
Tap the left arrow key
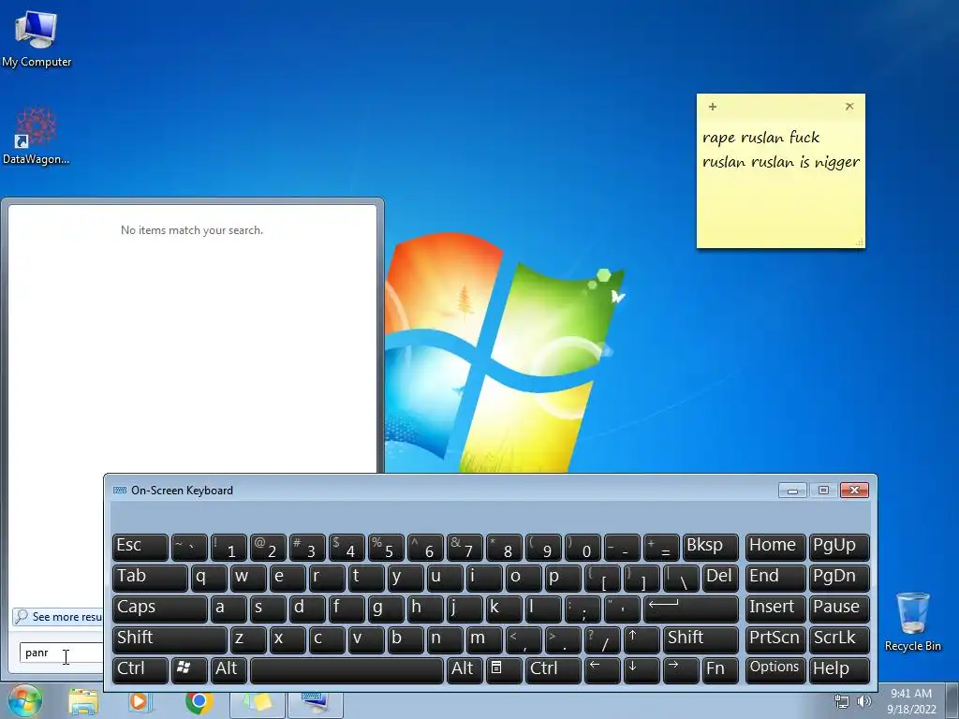(602, 669)
